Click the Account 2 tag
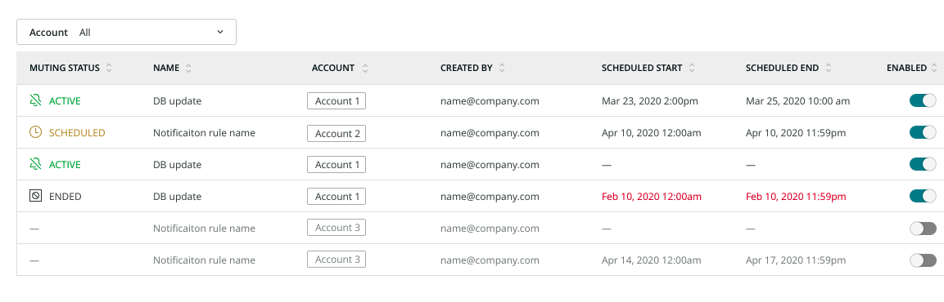 336,133
